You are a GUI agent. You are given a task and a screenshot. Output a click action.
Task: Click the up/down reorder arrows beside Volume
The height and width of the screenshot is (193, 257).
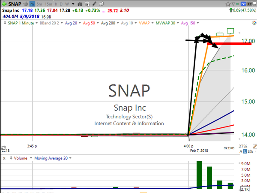[x=11, y=158]
